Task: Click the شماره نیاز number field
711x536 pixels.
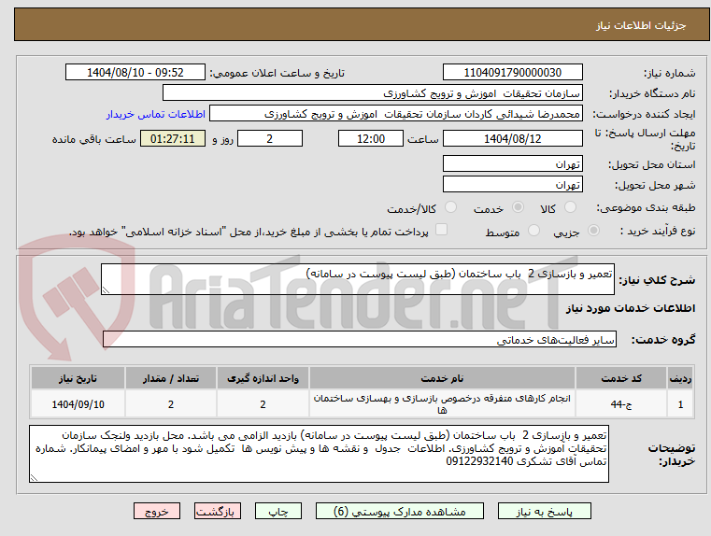Action: tap(512, 73)
